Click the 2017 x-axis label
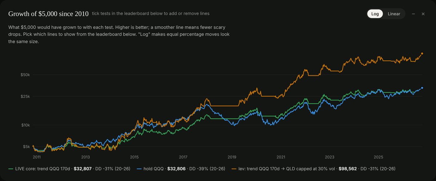436x181 pixels. pos(183,157)
